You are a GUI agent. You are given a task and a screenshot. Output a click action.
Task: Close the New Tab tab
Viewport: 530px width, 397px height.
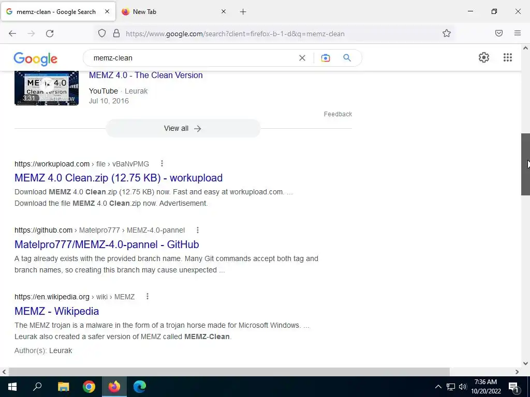(x=224, y=11)
